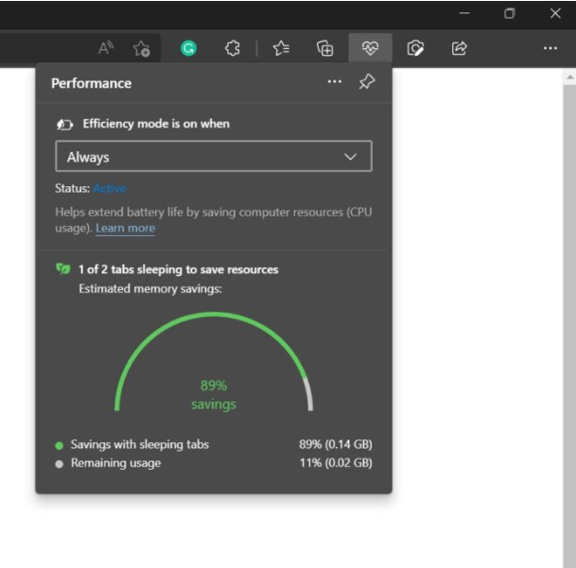
Task: Open the Grammarly extension
Action: click(188, 48)
